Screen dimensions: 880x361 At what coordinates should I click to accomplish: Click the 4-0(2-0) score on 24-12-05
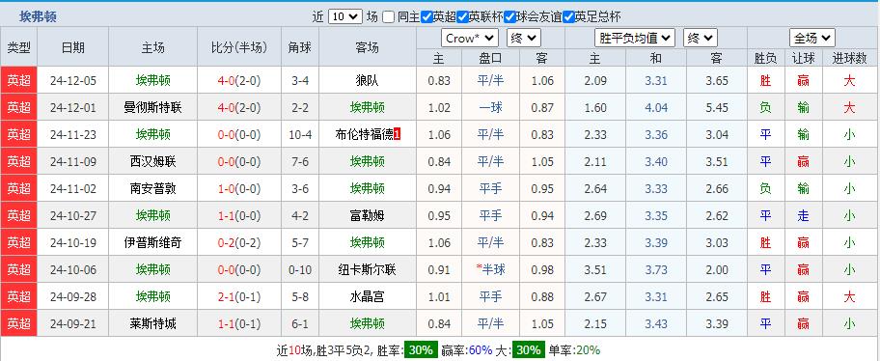[239, 80]
